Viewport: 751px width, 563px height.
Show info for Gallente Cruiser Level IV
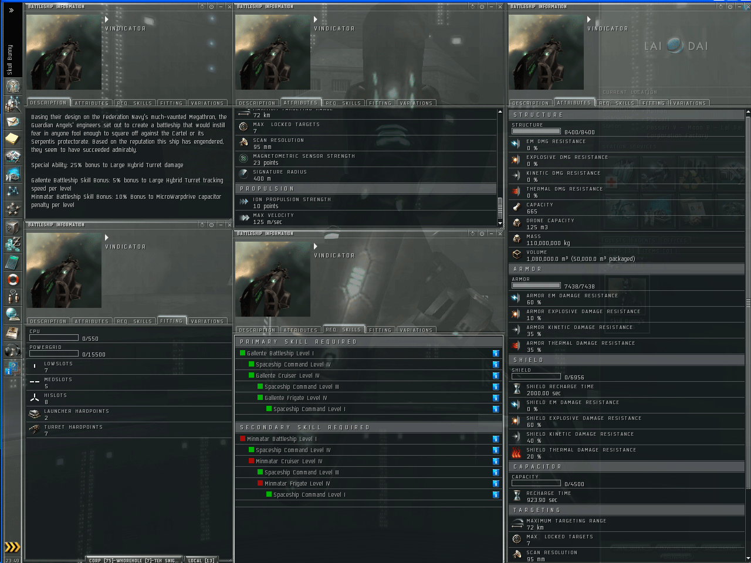tap(496, 375)
